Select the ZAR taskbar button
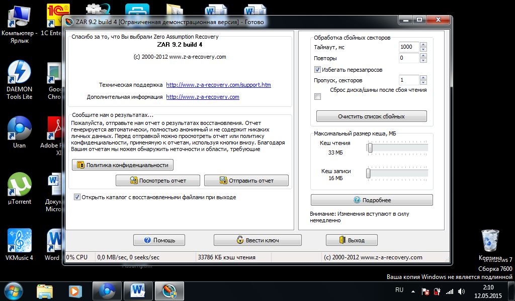 (169, 291)
